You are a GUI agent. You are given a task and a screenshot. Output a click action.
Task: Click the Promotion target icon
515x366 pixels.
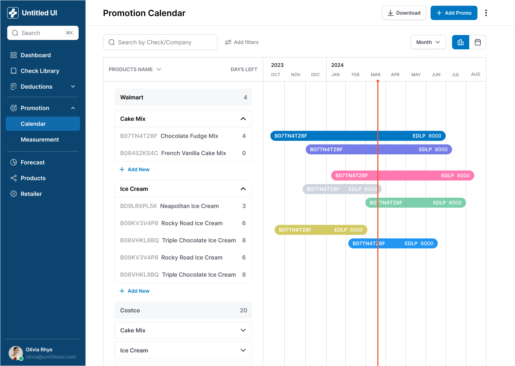(x=14, y=108)
